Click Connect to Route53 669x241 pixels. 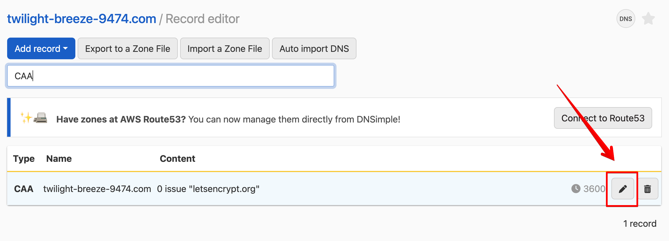(x=603, y=118)
